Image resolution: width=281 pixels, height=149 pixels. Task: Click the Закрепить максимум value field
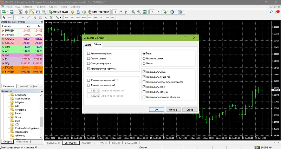pos(93,91)
